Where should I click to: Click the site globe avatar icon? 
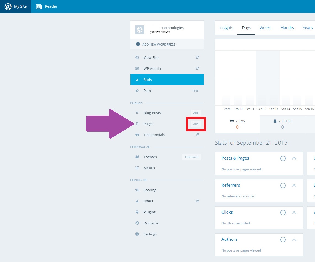[x=140, y=30]
